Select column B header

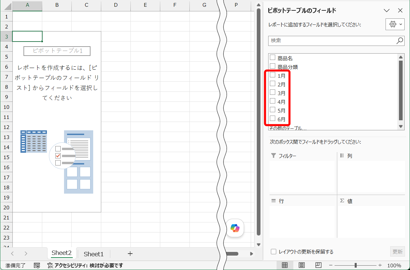pyautogui.click(x=57, y=5)
